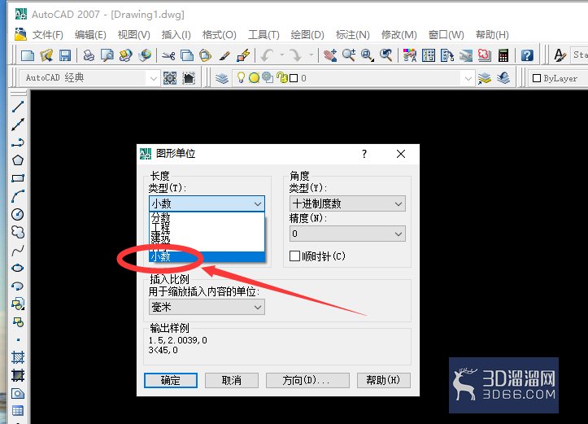Copy objects with the Copy icon

tap(187, 55)
